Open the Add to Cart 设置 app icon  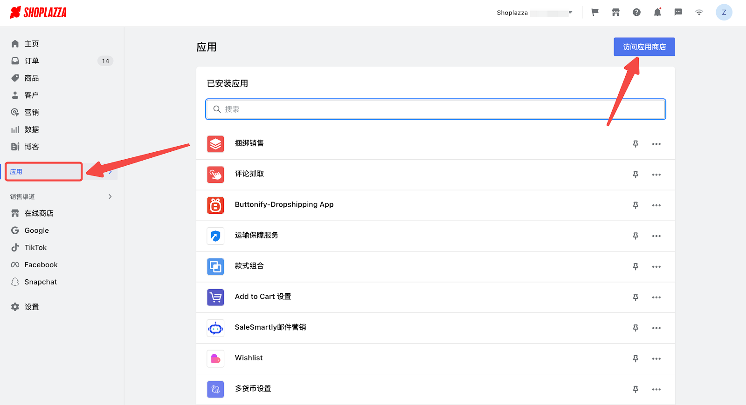click(x=215, y=297)
